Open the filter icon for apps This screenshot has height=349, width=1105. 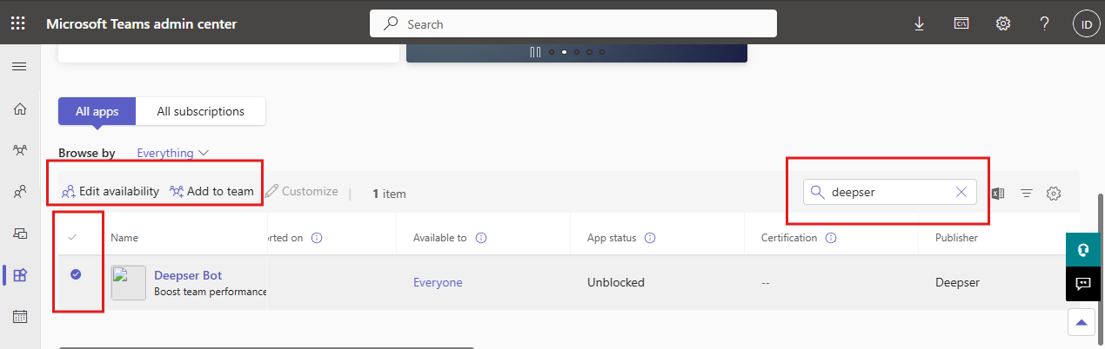(1026, 193)
